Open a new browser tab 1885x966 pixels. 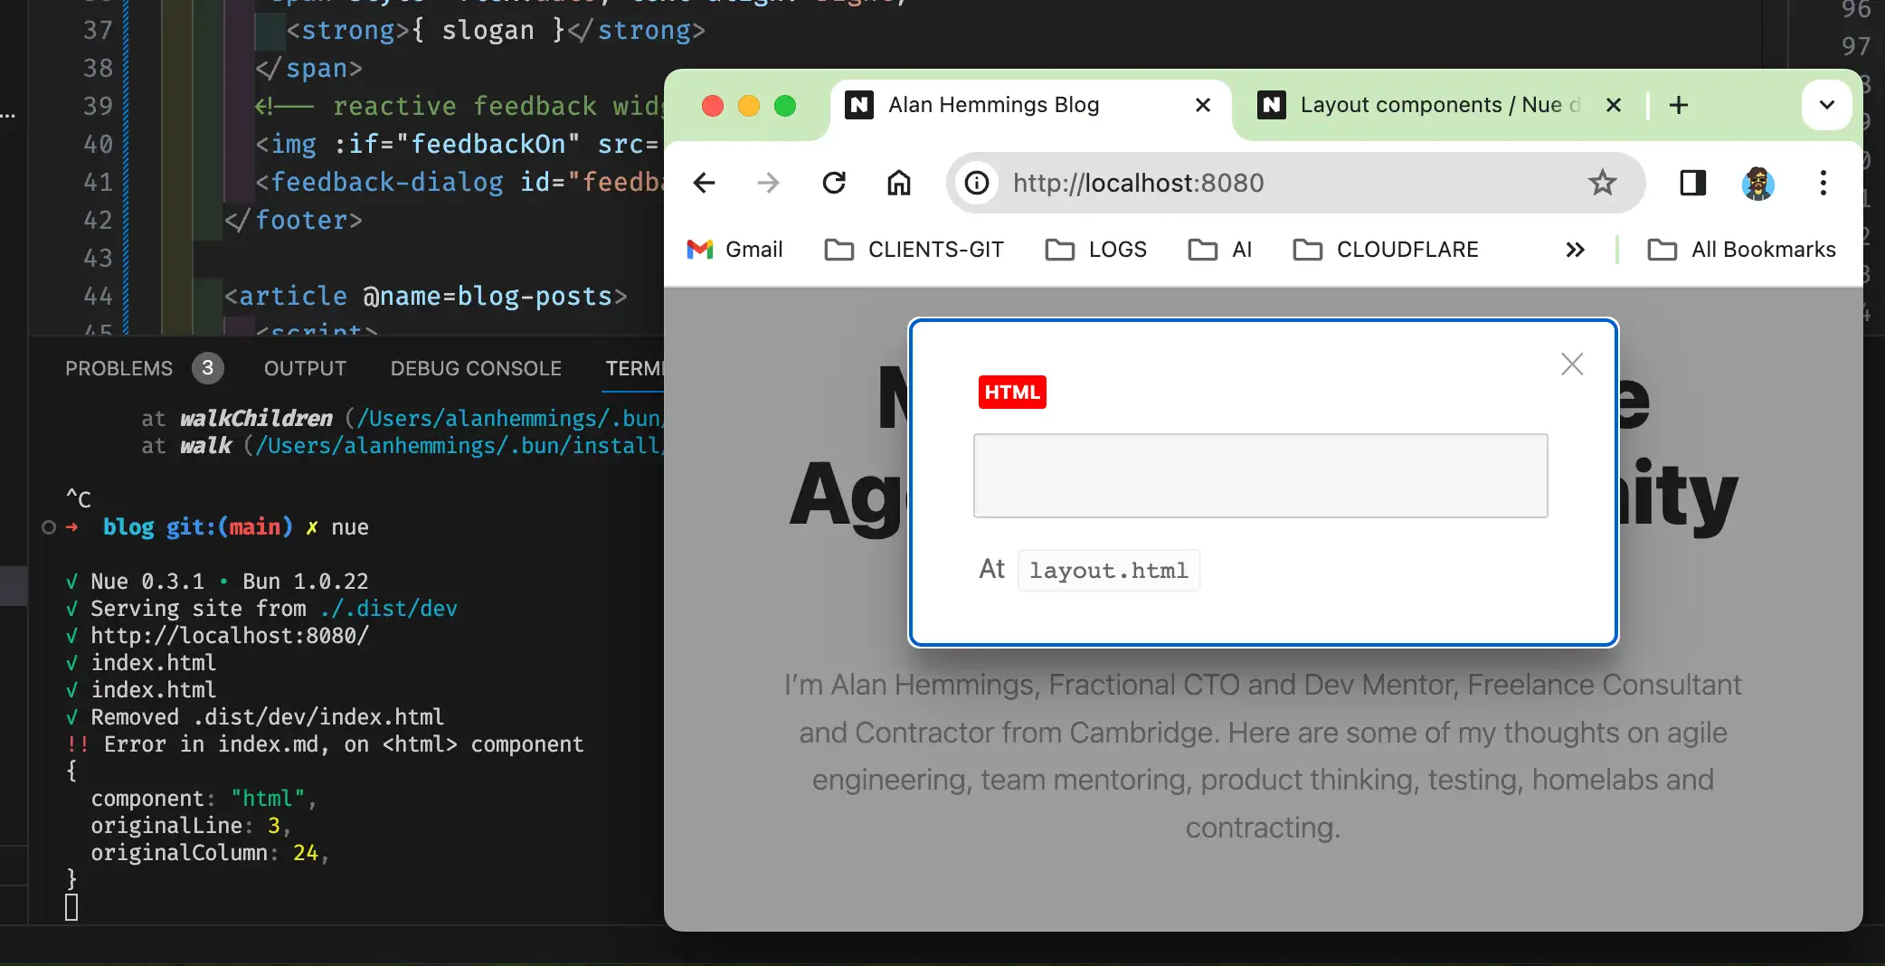tap(1679, 105)
